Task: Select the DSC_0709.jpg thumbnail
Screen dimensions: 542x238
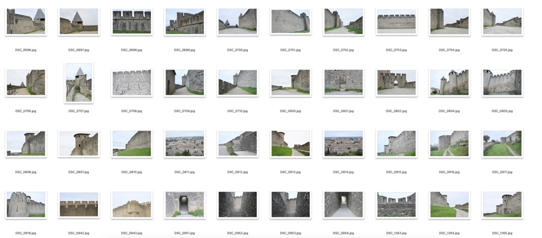Action: point(185,82)
